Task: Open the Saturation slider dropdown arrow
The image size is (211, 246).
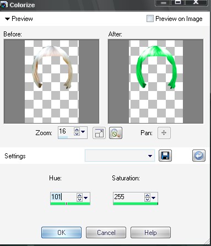Action: [x=154, y=198]
